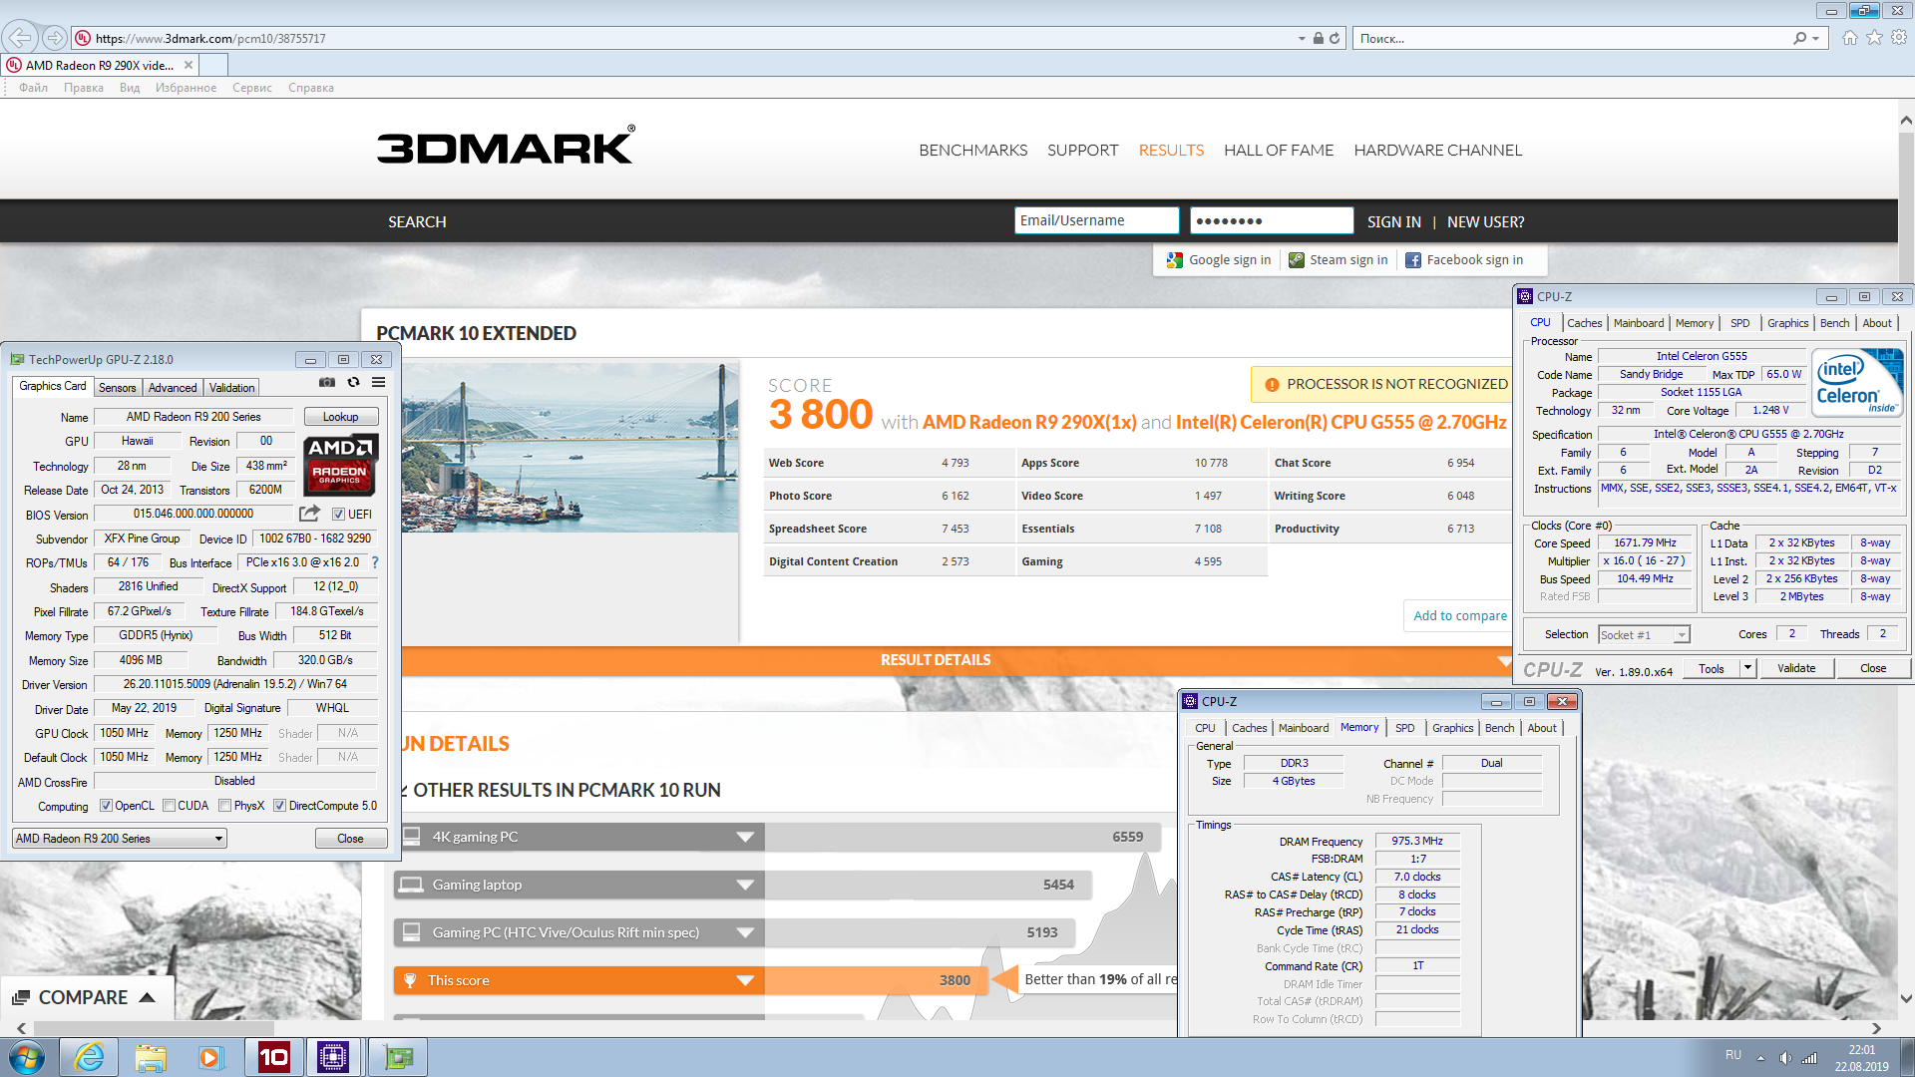The width and height of the screenshot is (1915, 1077).
Task: Close the AMD Radeon browser tab
Action: pos(189,65)
